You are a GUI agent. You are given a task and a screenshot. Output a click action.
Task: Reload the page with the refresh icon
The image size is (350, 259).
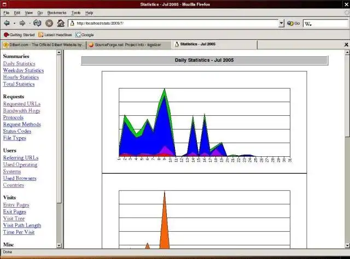tap(37, 23)
